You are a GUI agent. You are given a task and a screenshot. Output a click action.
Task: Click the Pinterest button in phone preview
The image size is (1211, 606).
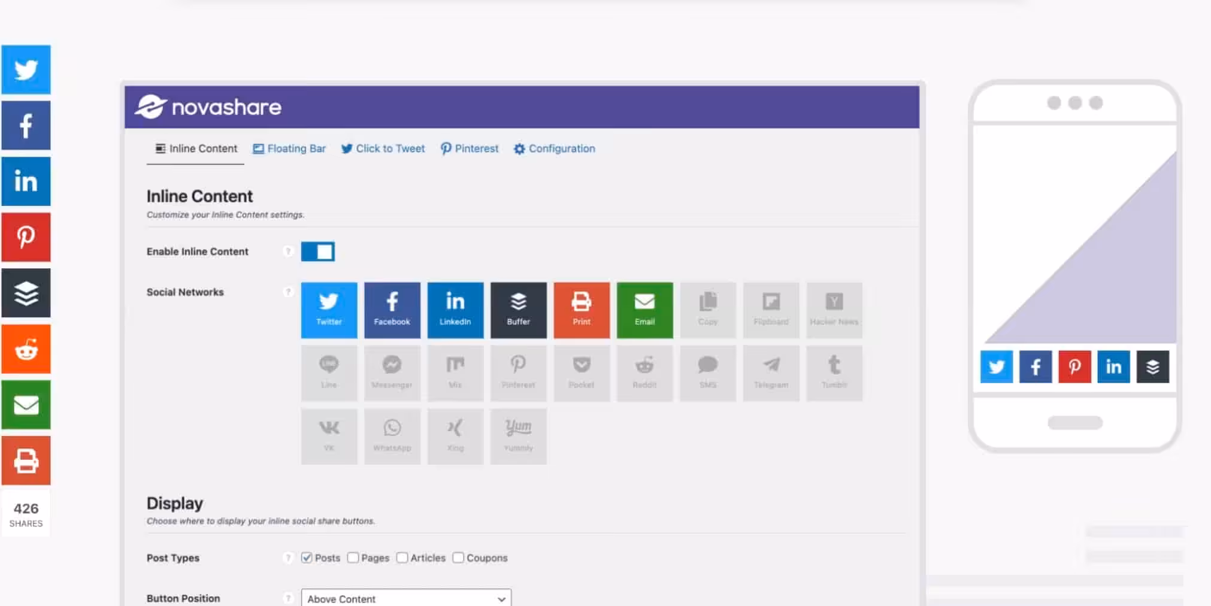click(x=1074, y=366)
